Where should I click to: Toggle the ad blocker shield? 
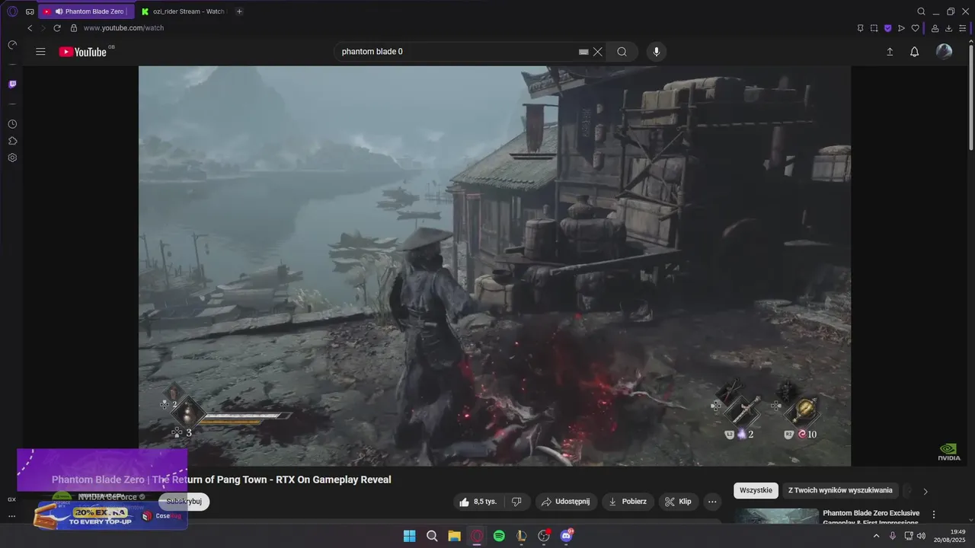tap(887, 28)
